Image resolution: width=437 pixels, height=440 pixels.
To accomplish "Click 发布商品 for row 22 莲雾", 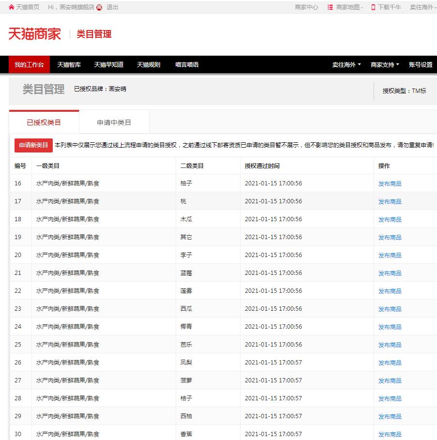I will tap(390, 291).
